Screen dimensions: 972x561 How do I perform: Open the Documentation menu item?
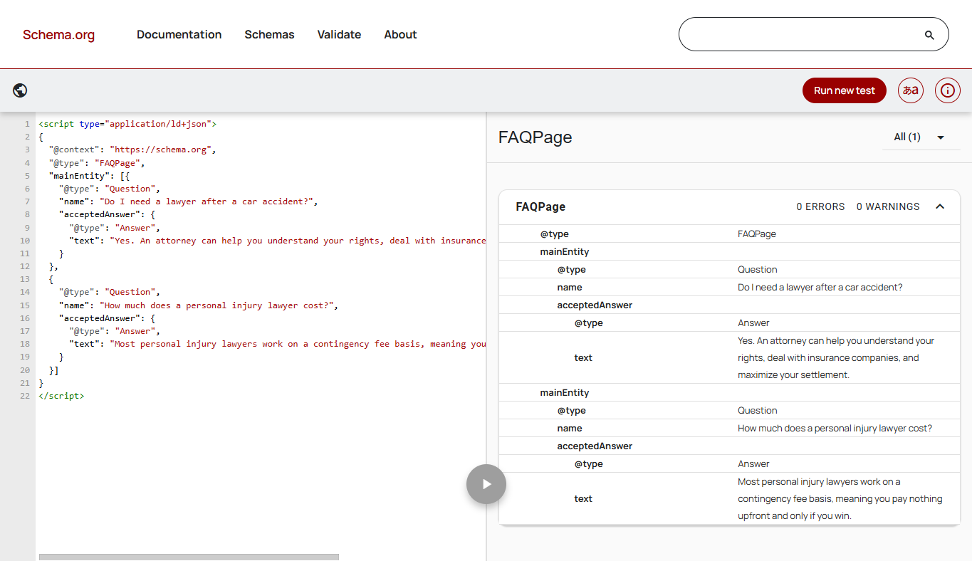click(179, 34)
